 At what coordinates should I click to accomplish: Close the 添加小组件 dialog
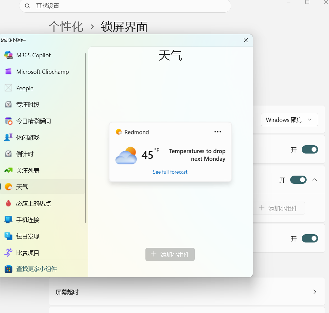pyautogui.click(x=246, y=40)
